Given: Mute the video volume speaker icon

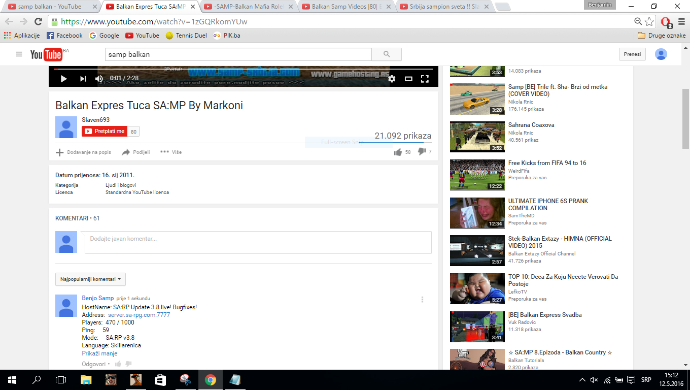Looking at the screenshot, I should (99, 79).
